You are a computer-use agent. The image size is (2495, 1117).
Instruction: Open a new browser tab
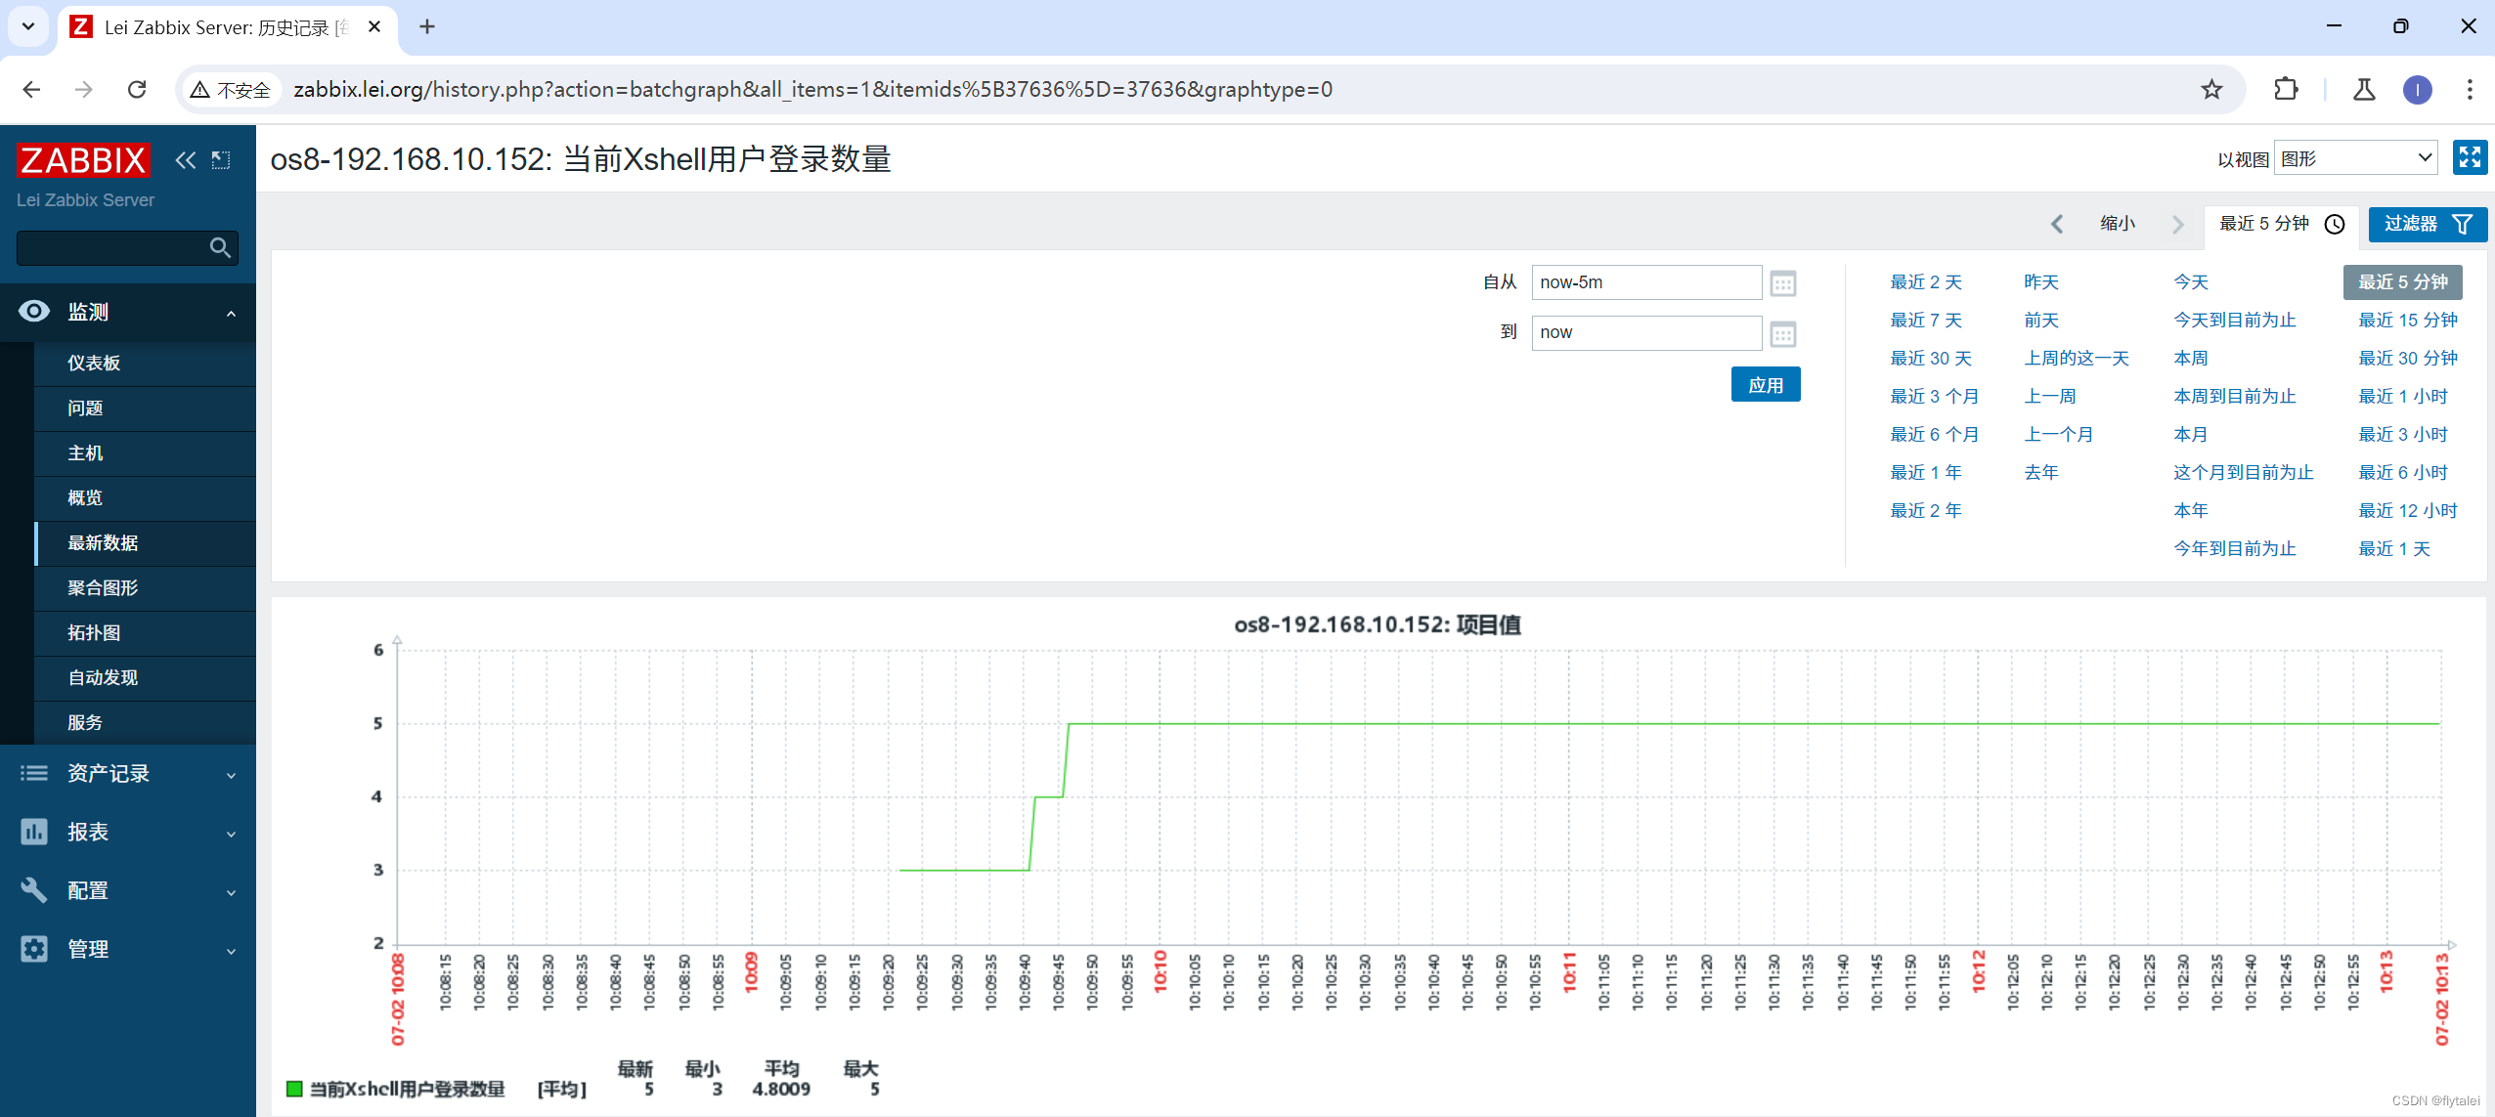[426, 26]
